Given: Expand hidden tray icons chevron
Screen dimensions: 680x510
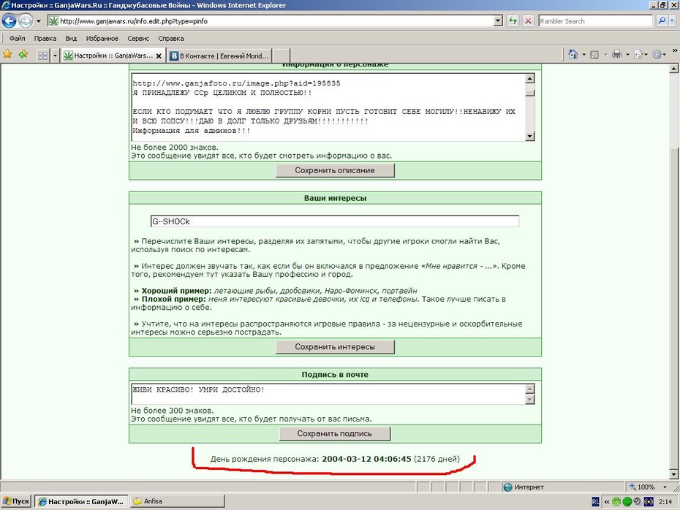Looking at the screenshot, I should pos(607,502).
